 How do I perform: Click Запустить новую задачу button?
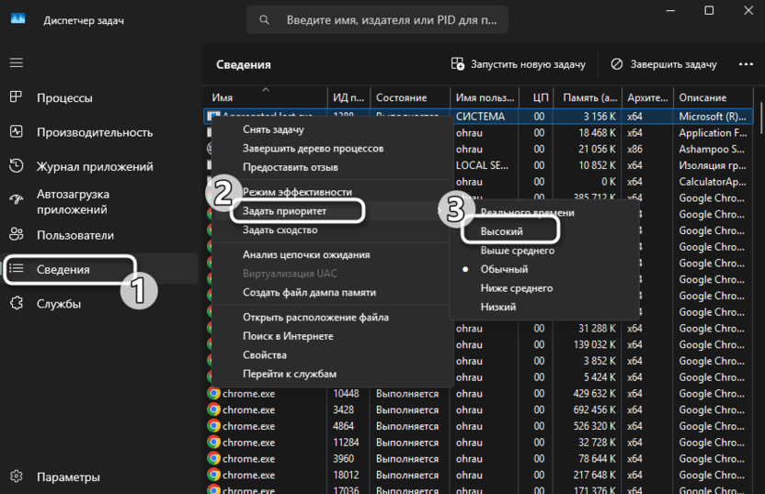click(x=519, y=64)
